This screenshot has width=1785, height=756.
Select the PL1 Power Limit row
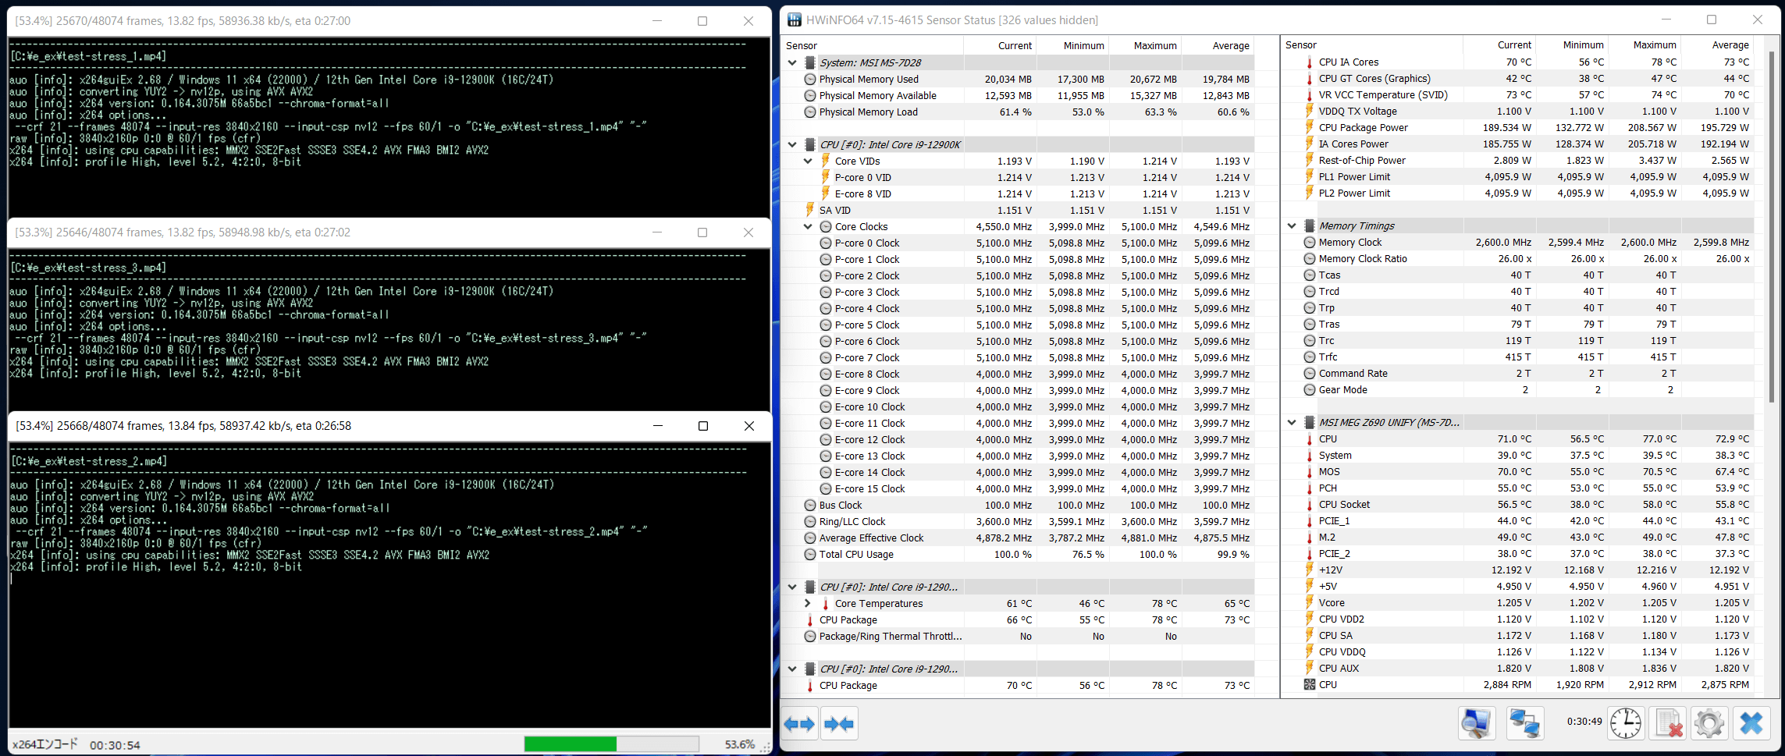1518,177
